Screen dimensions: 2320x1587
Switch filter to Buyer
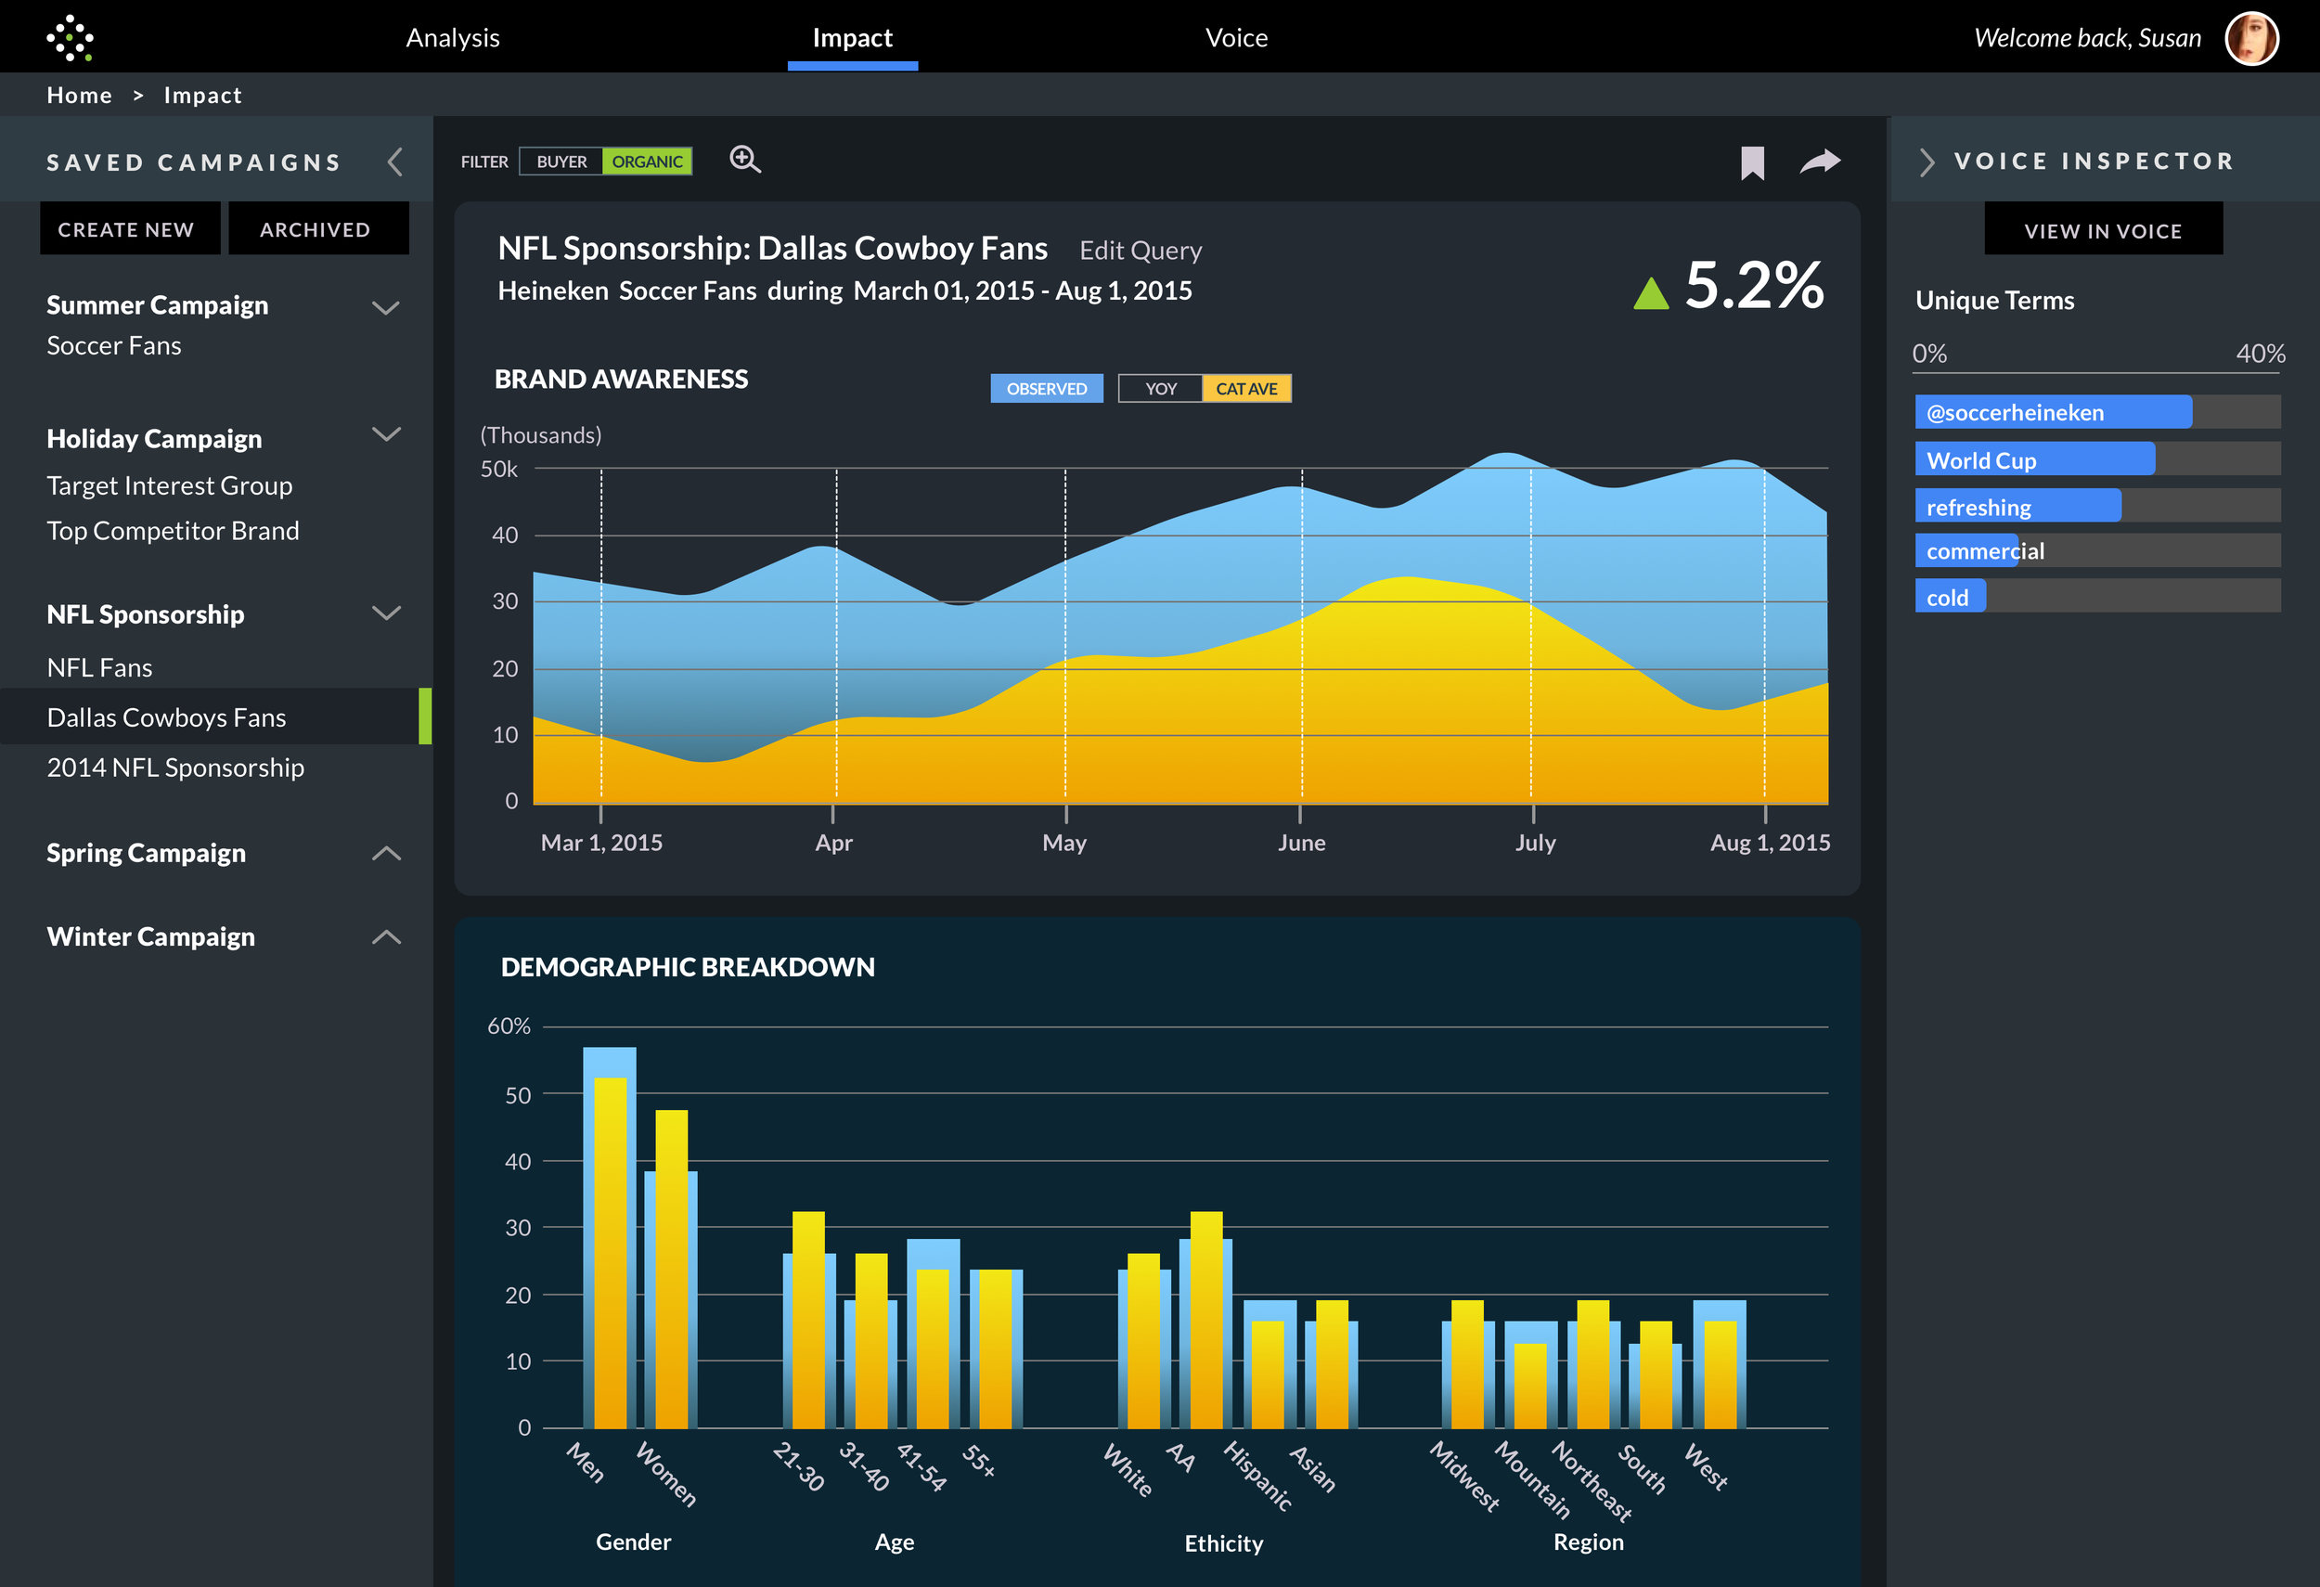point(561,161)
